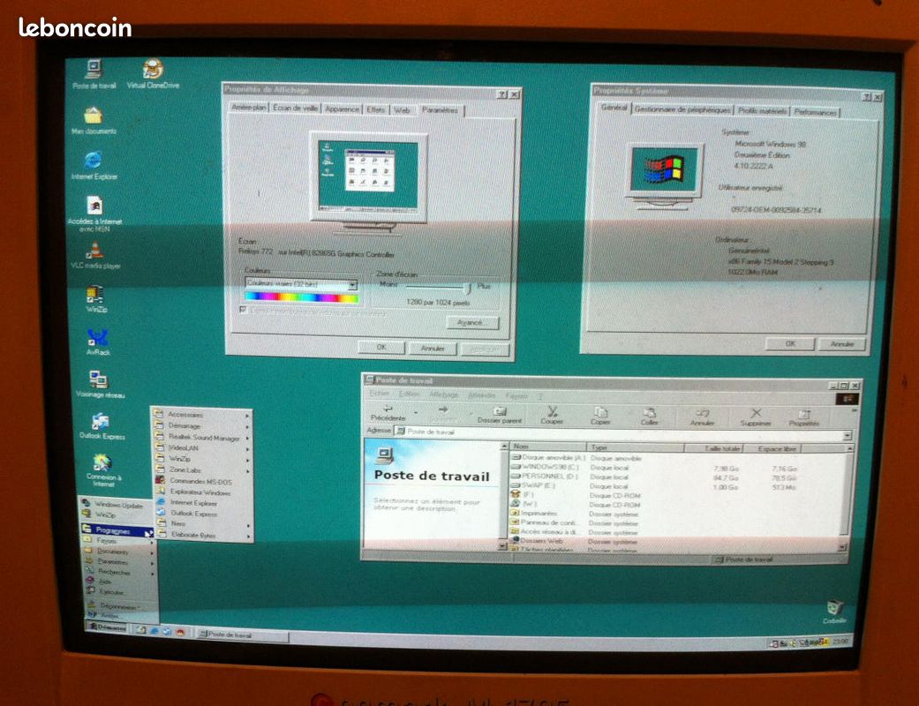Viewport: 919px width, 706px height.
Task: Select the Corbeille recycle bin icon
Action: click(x=834, y=611)
